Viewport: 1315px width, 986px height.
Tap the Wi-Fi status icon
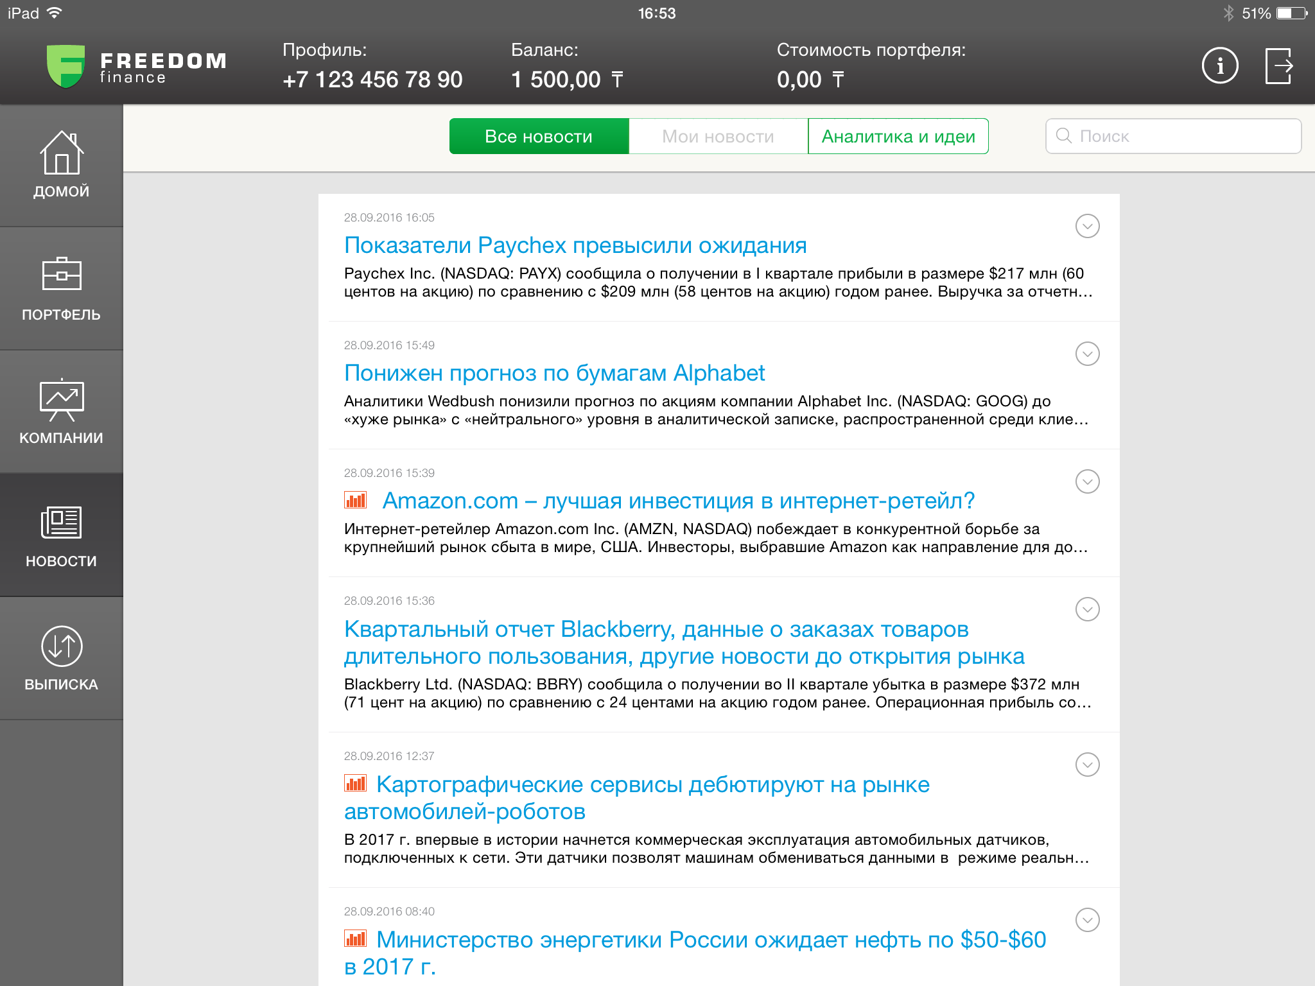click(x=55, y=13)
